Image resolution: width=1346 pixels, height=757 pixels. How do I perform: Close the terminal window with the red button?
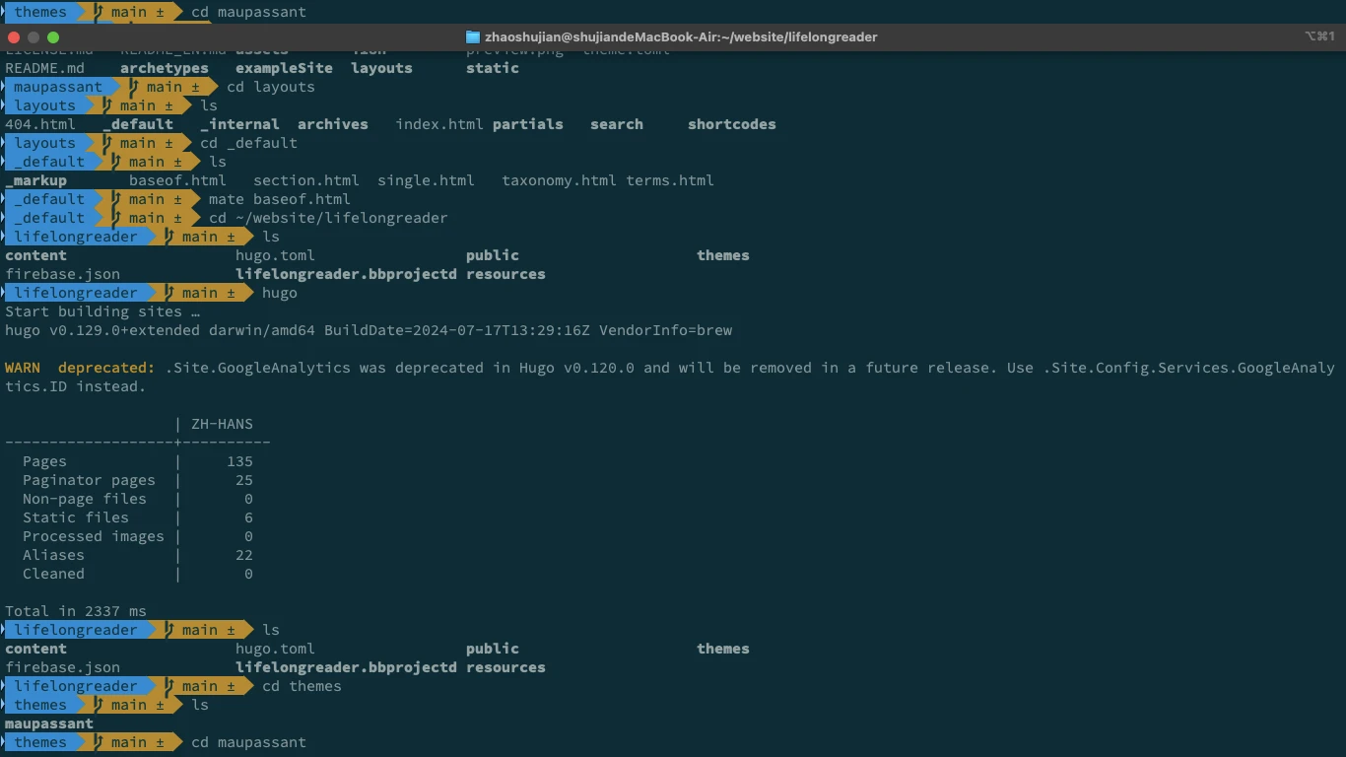pyautogui.click(x=14, y=37)
